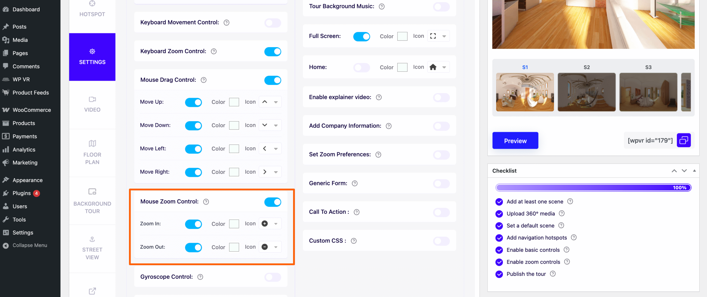
Task: Click help icon next to Gyroscope Control
Action: pos(200,277)
